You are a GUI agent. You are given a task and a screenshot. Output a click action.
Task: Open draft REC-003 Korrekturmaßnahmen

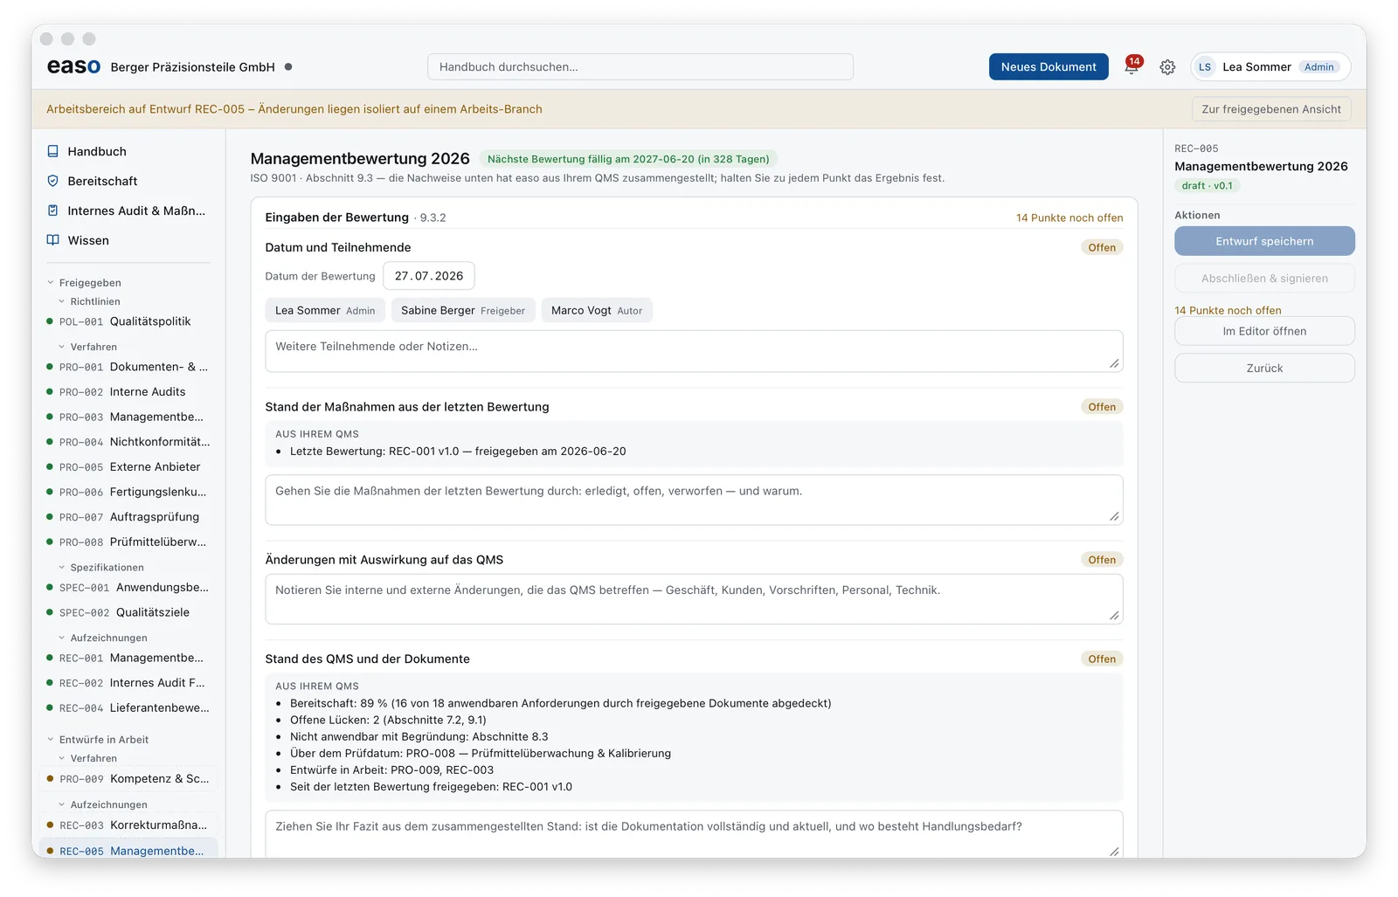point(128,825)
